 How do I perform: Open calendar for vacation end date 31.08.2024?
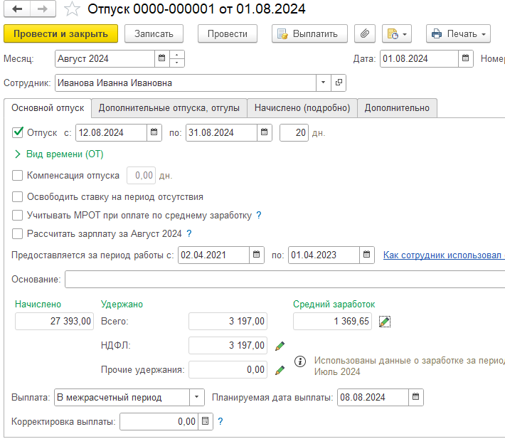(x=264, y=132)
